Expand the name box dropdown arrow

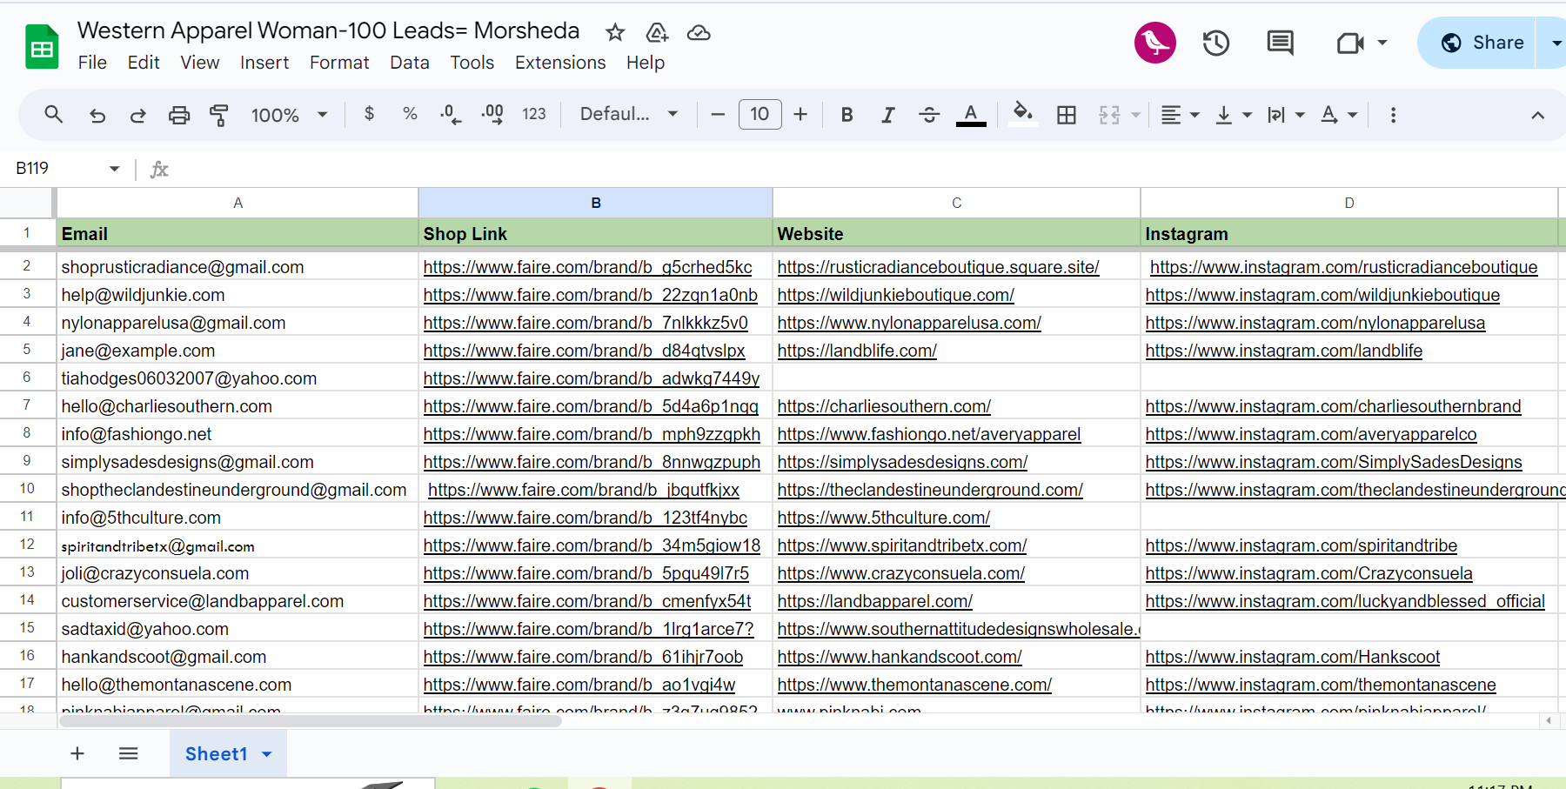pyautogui.click(x=114, y=169)
